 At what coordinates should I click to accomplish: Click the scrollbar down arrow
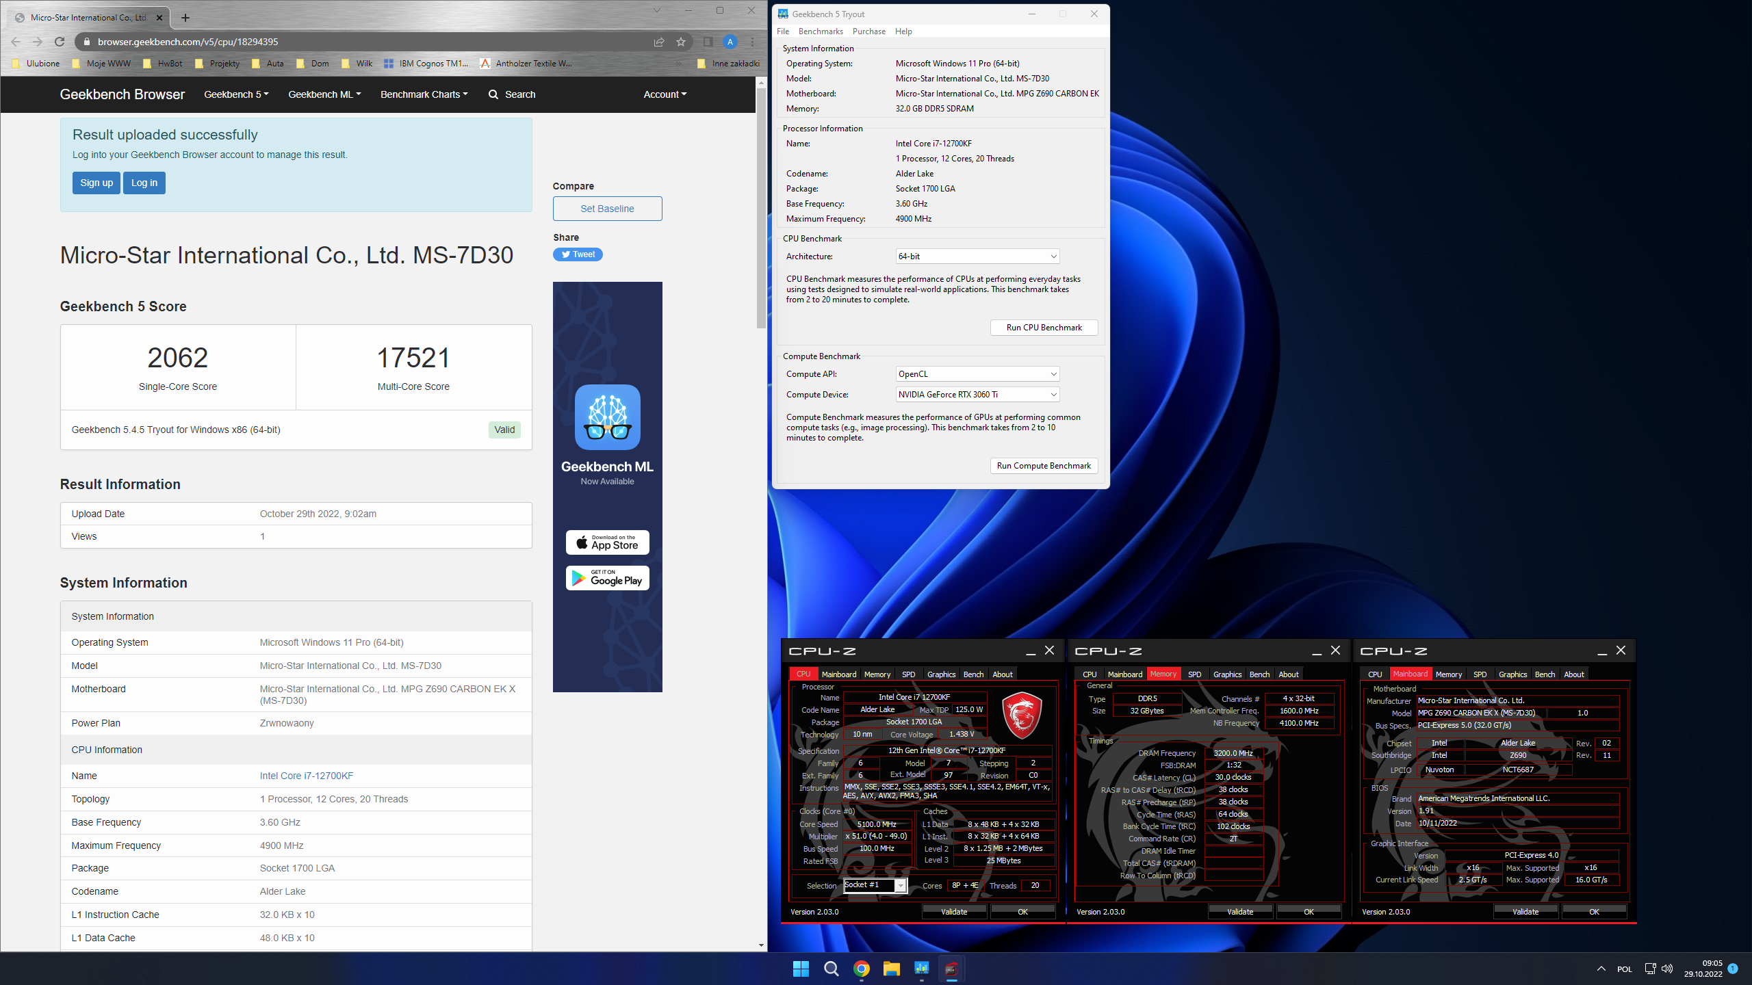click(761, 945)
